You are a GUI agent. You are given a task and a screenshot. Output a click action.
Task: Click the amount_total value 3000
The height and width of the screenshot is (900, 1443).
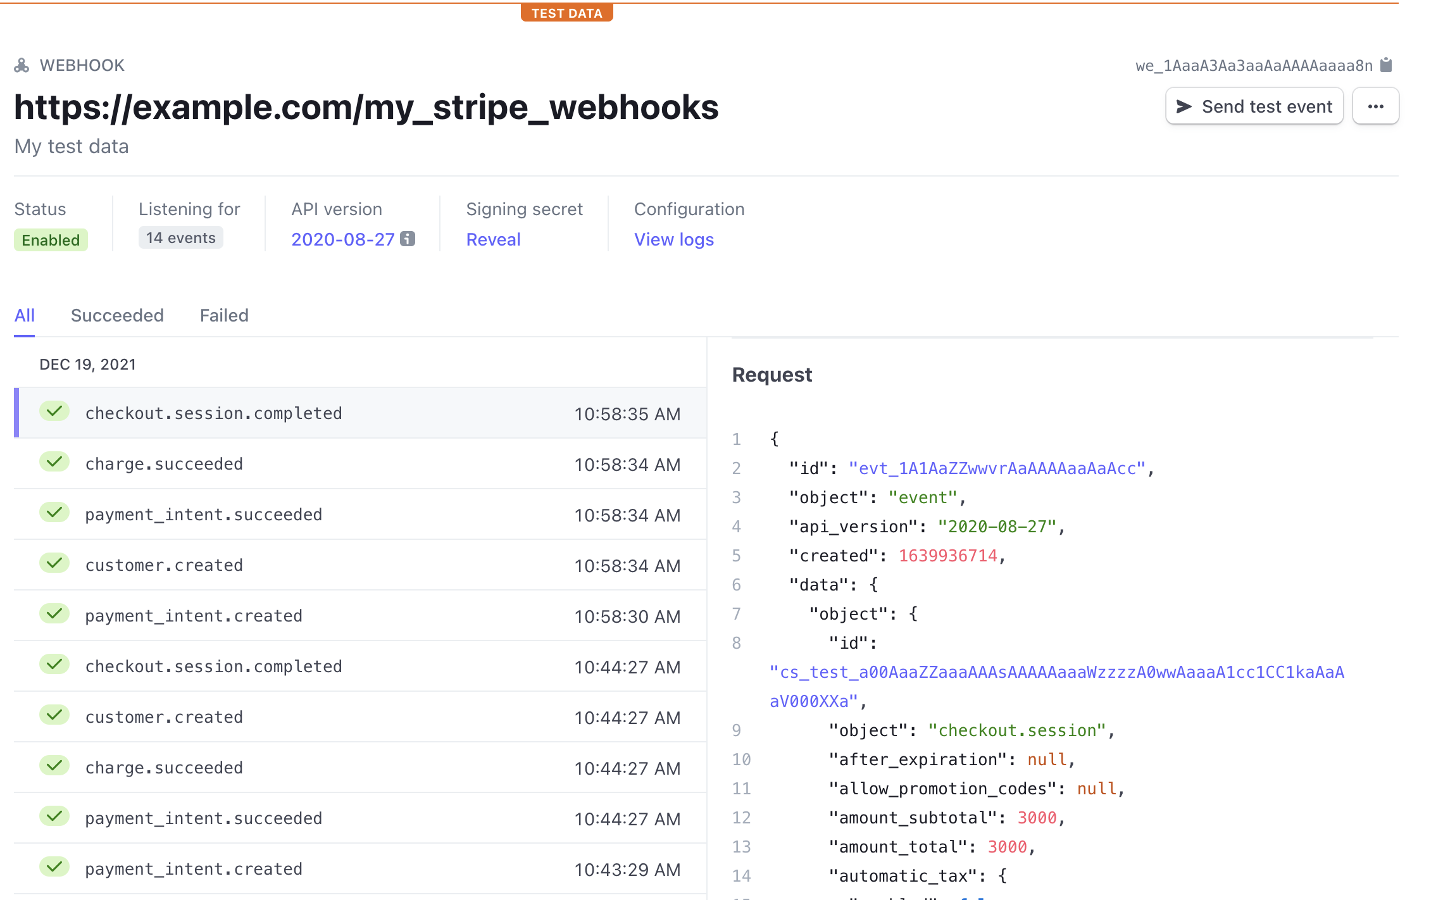(x=1007, y=847)
